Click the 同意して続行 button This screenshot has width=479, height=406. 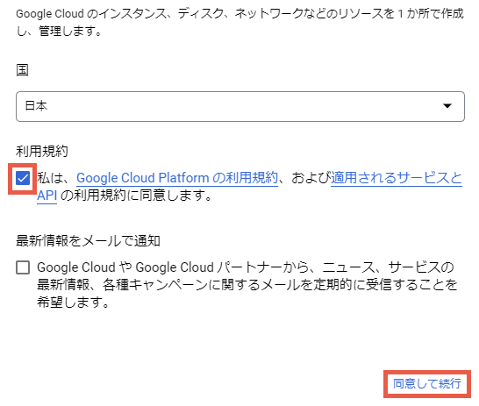click(x=426, y=384)
